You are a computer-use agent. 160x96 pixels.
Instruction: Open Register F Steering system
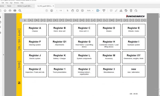[x=35, y=44]
